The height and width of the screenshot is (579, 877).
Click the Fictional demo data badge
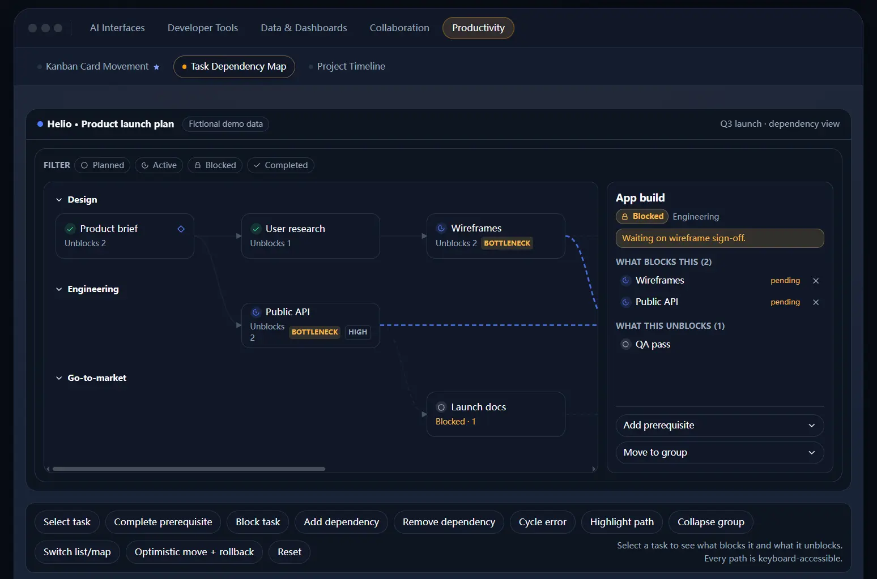tap(225, 124)
